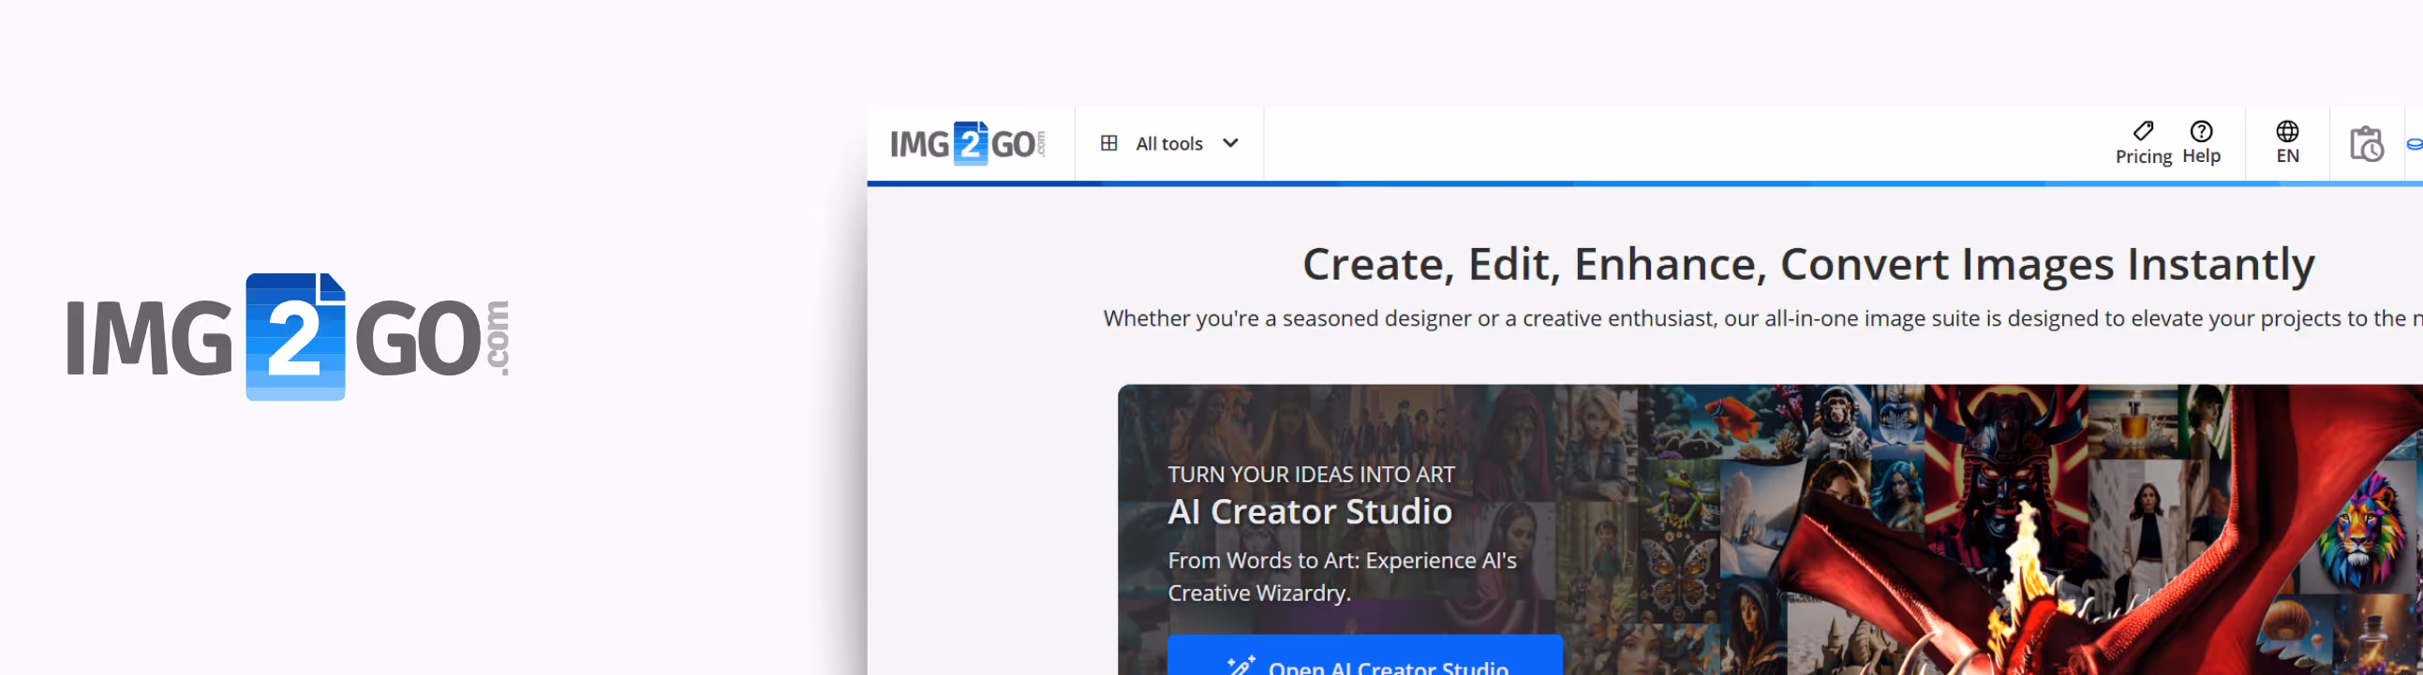Open the All tools grid icon
Screen dimensions: 2423x675
1109,143
